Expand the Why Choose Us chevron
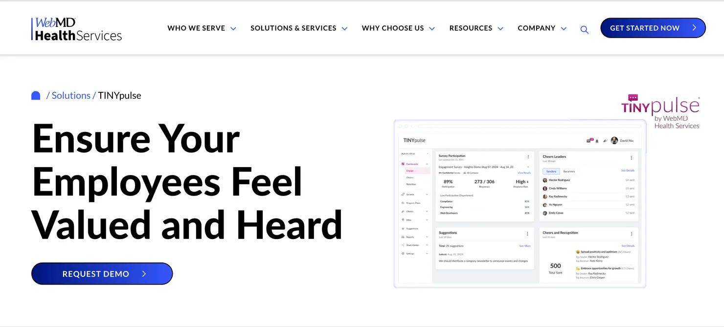The width and height of the screenshot is (724, 327). [x=432, y=29]
